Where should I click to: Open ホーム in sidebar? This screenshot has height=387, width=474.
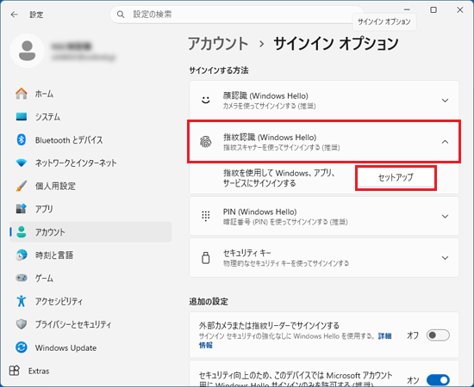click(x=90, y=94)
